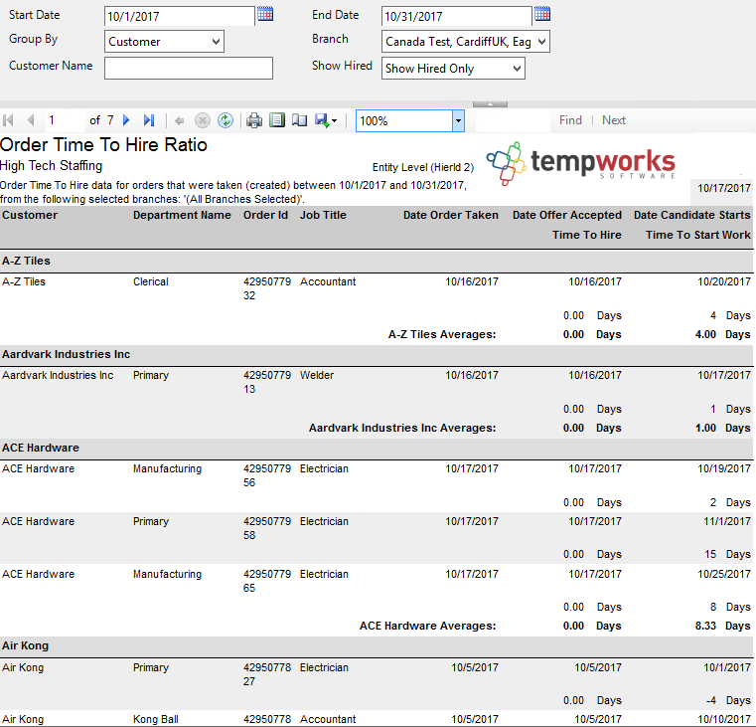
Task: Open the Start Date calendar picker
Action: coord(265,14)
